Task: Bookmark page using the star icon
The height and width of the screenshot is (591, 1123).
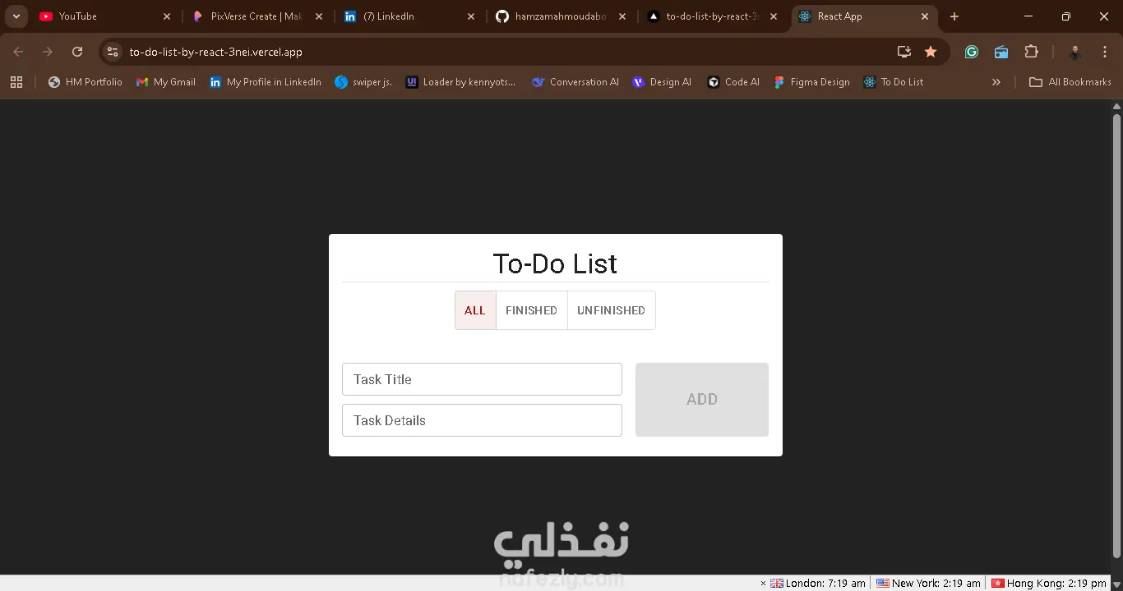Action: coord(931,52)
